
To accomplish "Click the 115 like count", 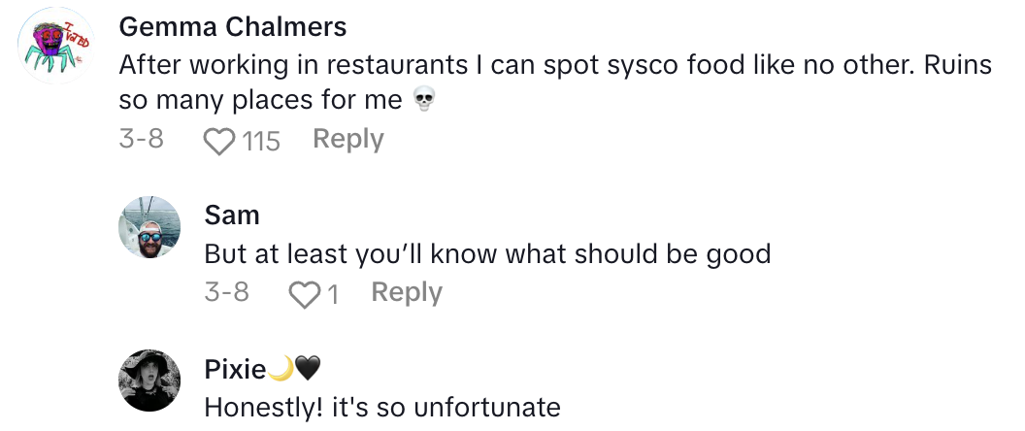I will 261,142.
